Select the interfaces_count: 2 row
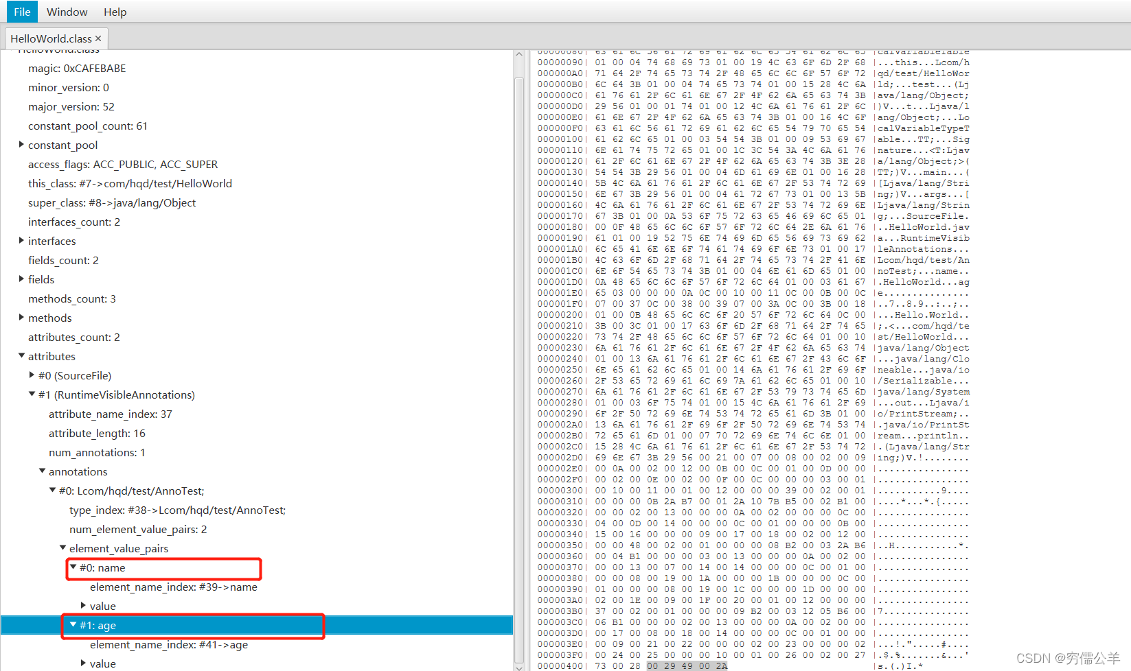This screenshot has width=1131, height=671. pyautogui.click(x=74, y=222)
